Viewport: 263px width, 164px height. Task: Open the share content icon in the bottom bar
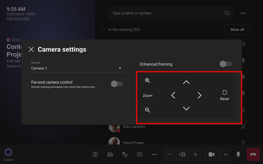click(140, 154)
